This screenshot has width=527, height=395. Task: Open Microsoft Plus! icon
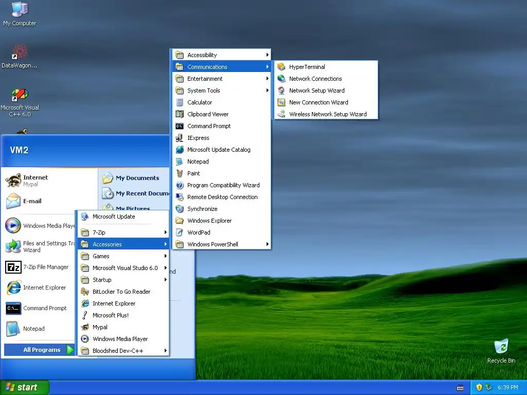click(85, 315)
